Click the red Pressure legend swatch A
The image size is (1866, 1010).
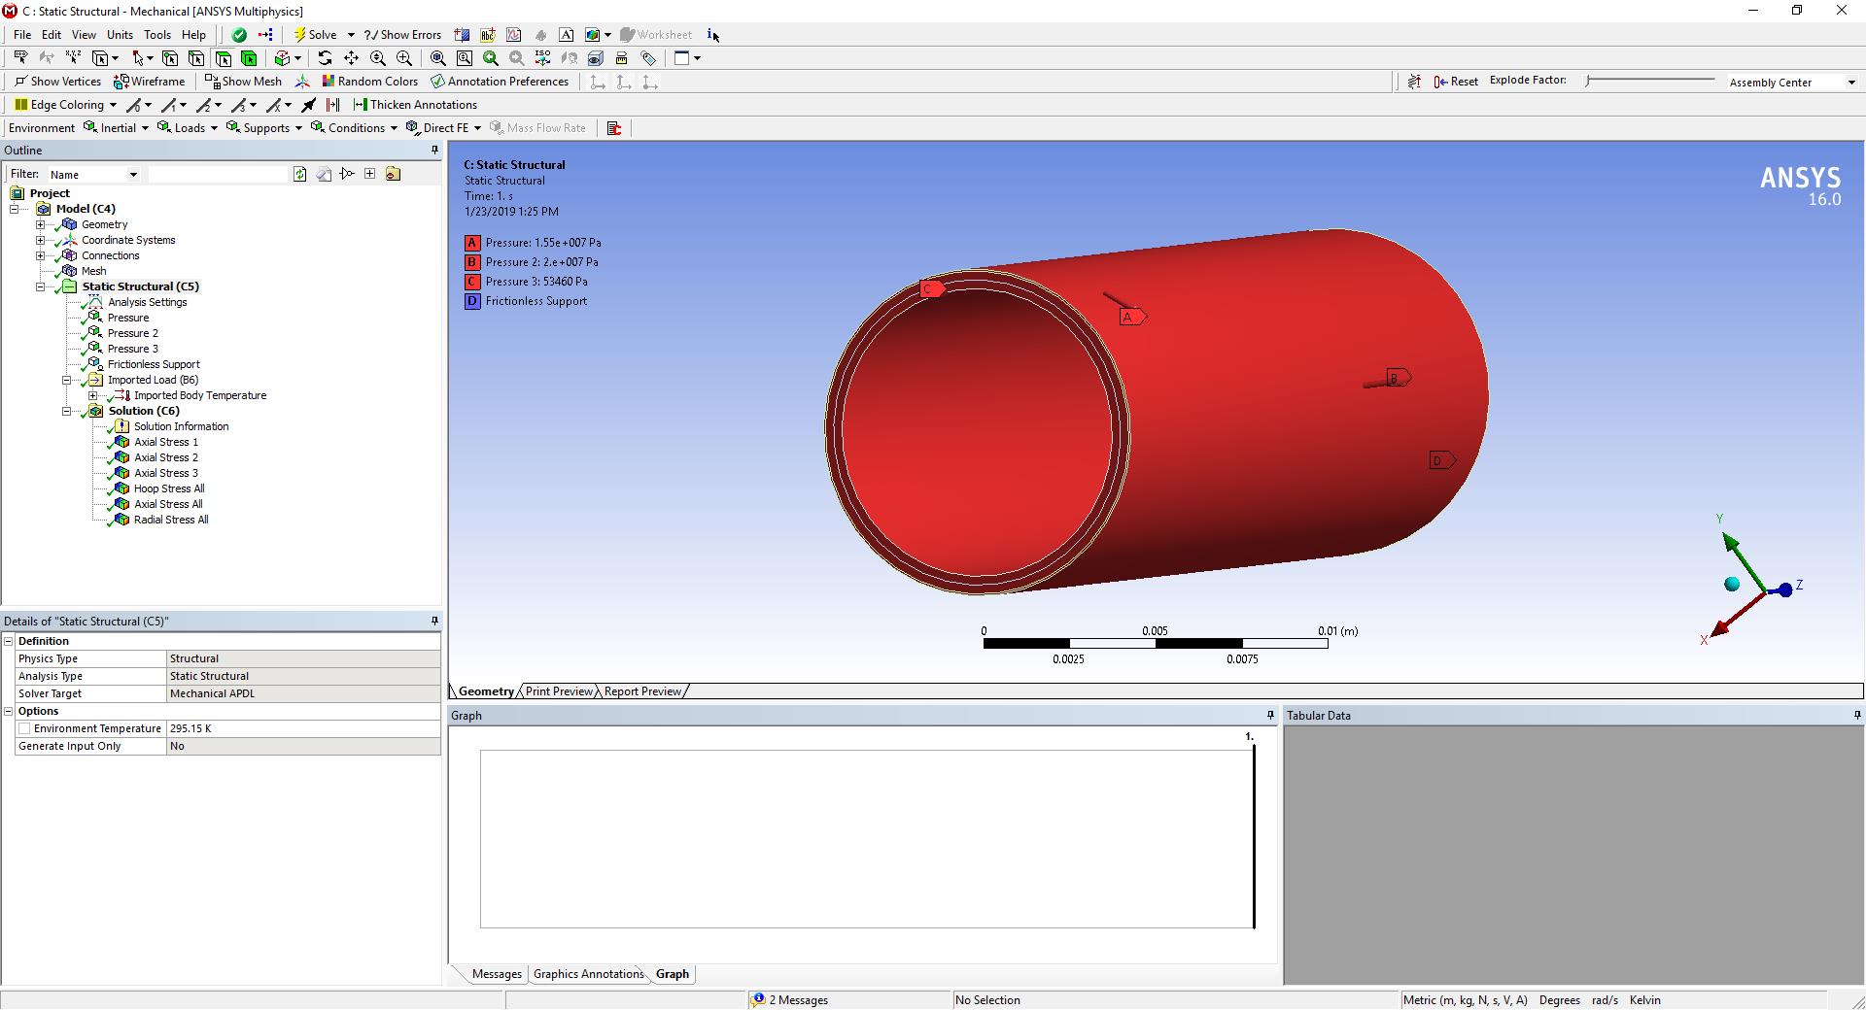tap(472, 243)
